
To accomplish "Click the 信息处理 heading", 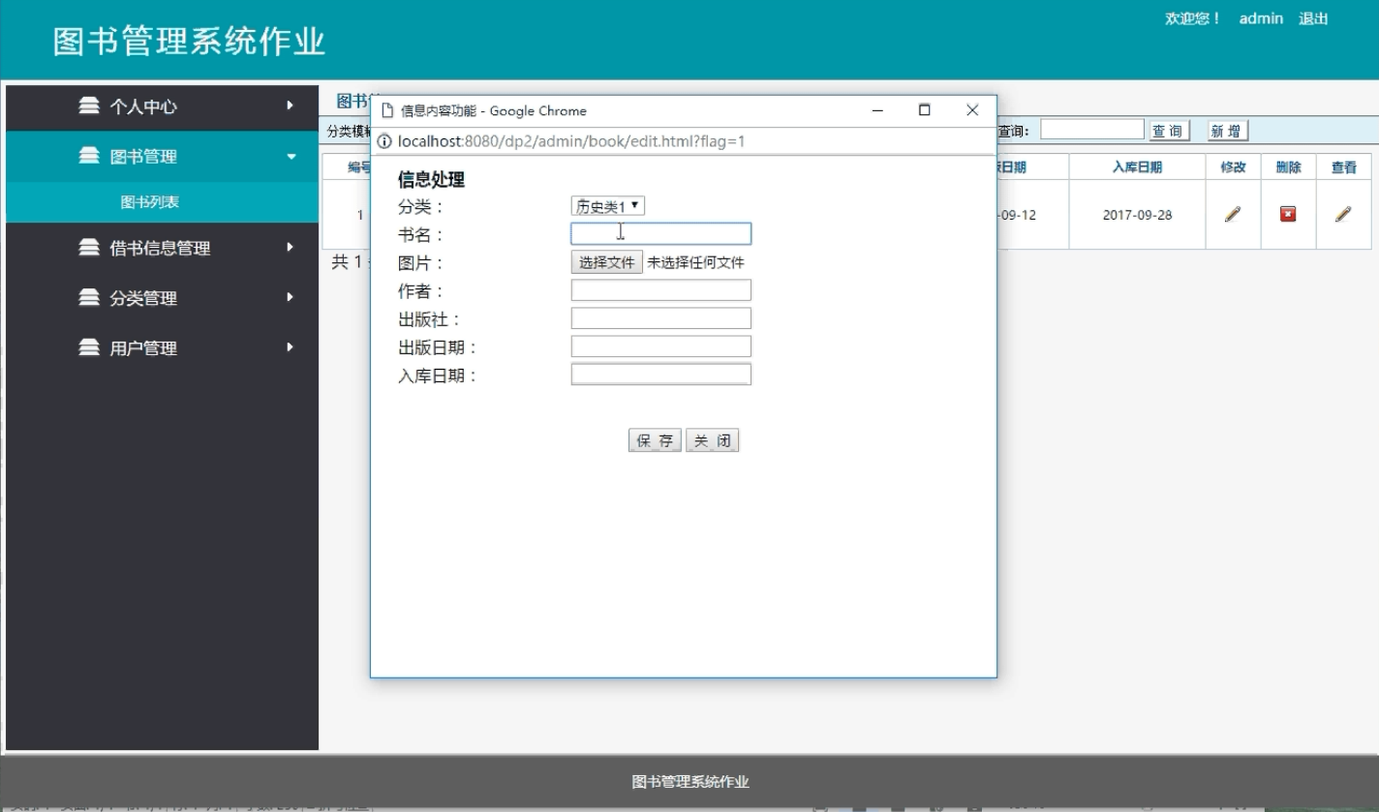I will point(431,180).
